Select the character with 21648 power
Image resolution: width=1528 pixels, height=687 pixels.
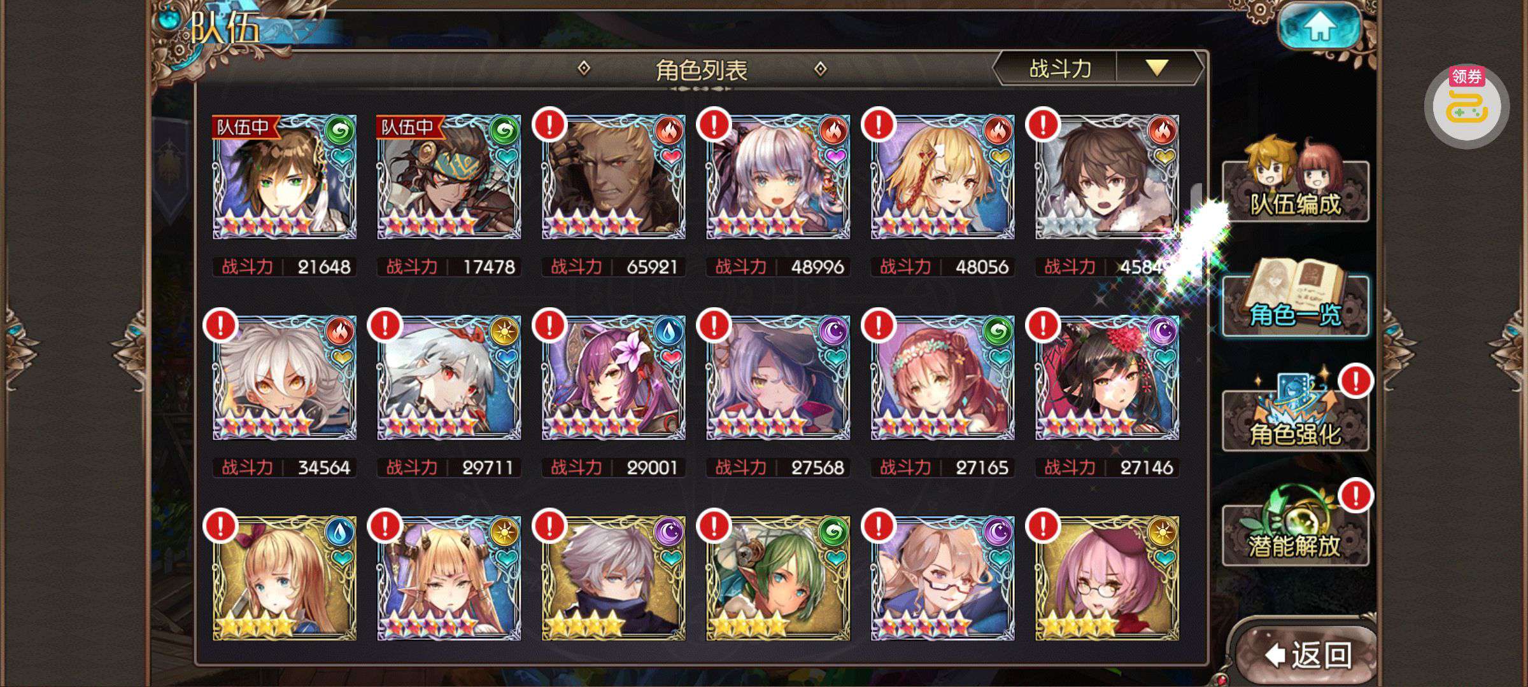coord(285,177)
